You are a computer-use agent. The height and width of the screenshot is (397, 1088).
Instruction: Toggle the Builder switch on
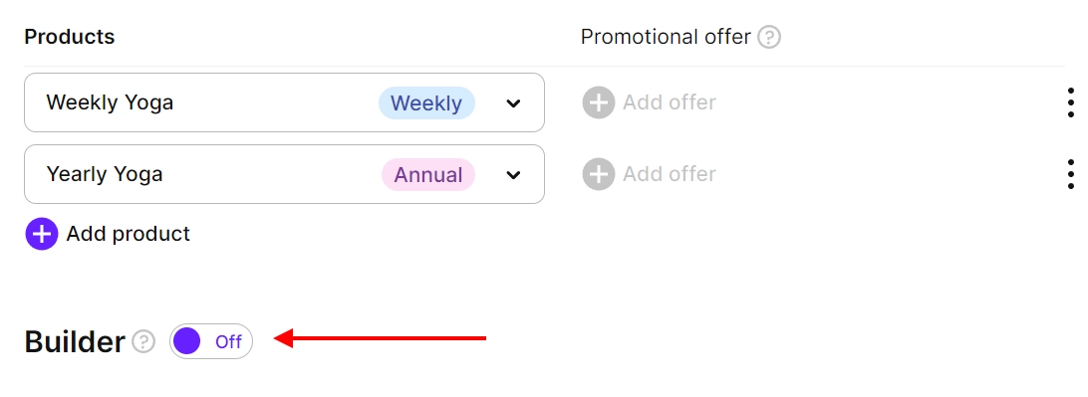click(x=211, y=341)
